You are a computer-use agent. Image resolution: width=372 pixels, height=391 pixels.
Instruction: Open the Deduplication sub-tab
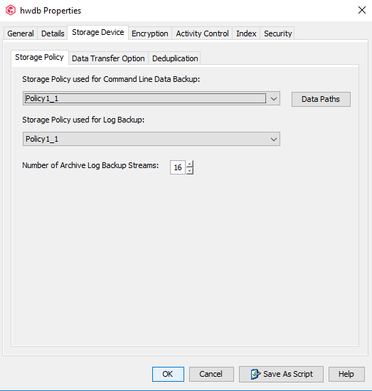[175, 58]
